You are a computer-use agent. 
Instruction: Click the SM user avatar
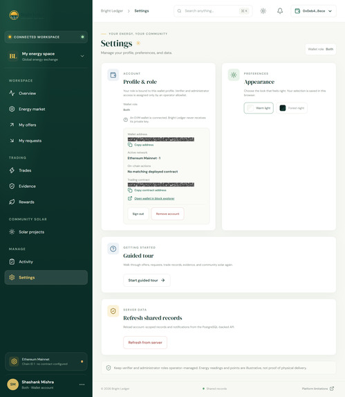tap(13, 385)
